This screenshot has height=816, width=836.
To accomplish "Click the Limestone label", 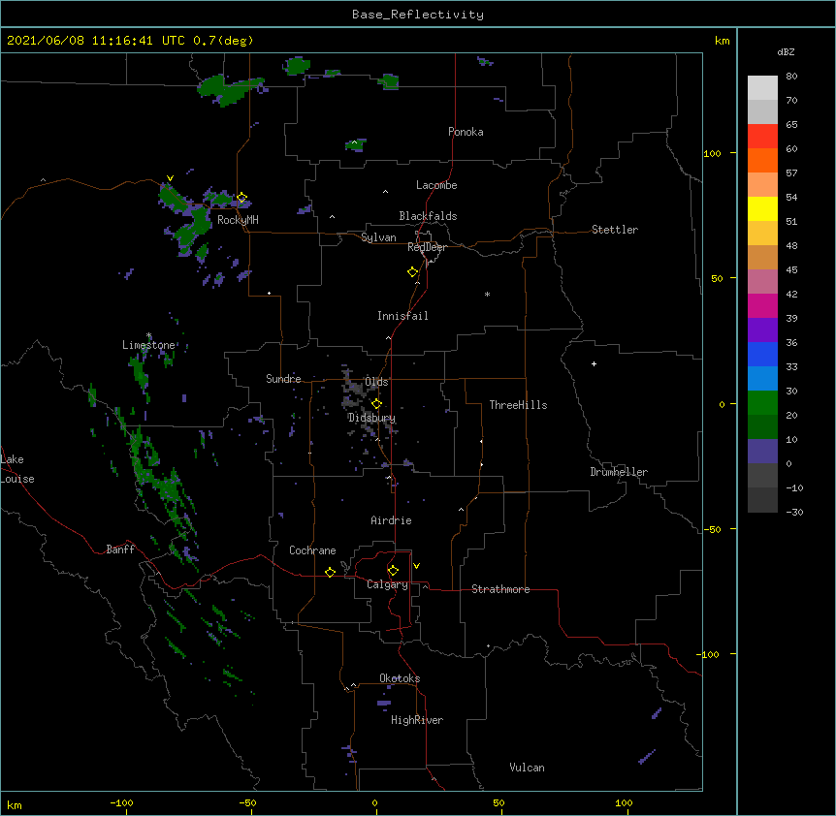I will pos(148,345).
